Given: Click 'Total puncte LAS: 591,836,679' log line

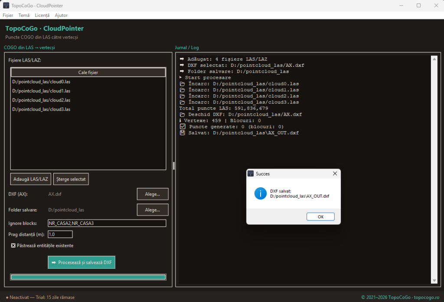Looking at the screenshot, I should (224, 108).
